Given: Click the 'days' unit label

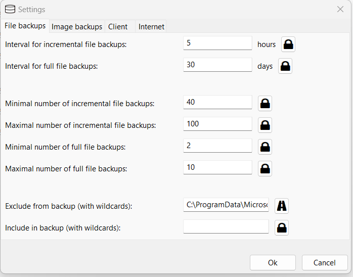Looking at the screenshot, I should coord(265,66).
